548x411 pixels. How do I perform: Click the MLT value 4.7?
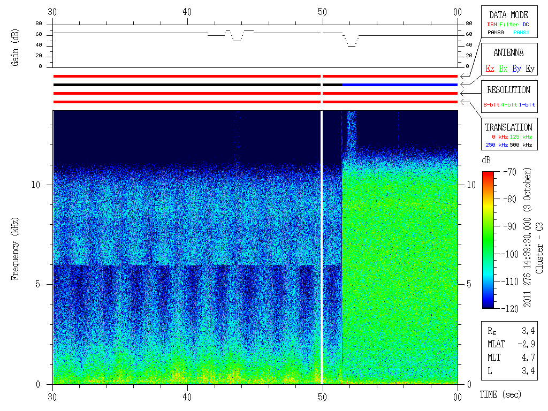coord(528,357)
